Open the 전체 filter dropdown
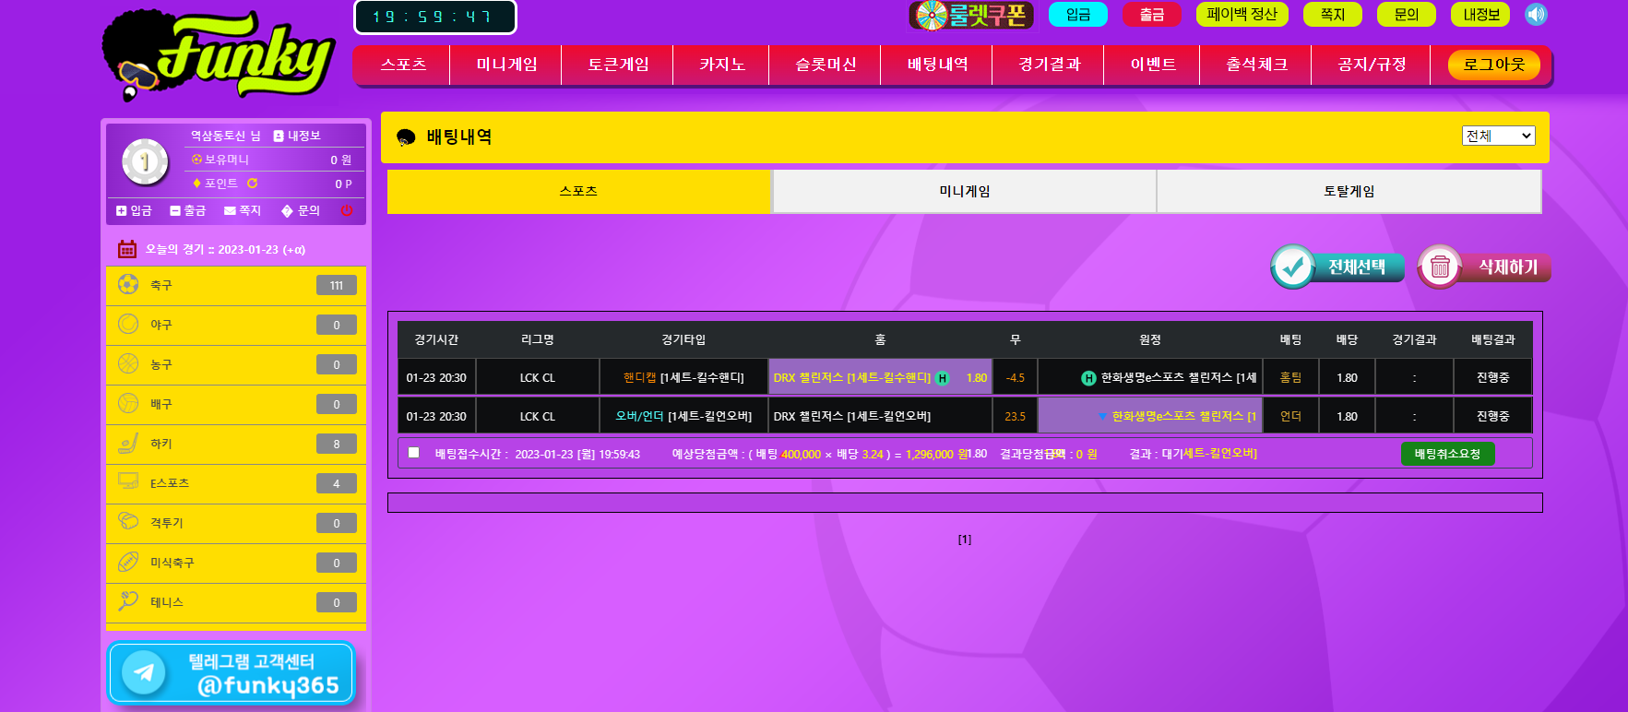1628x712 pixels. (x=1498, y=136)
